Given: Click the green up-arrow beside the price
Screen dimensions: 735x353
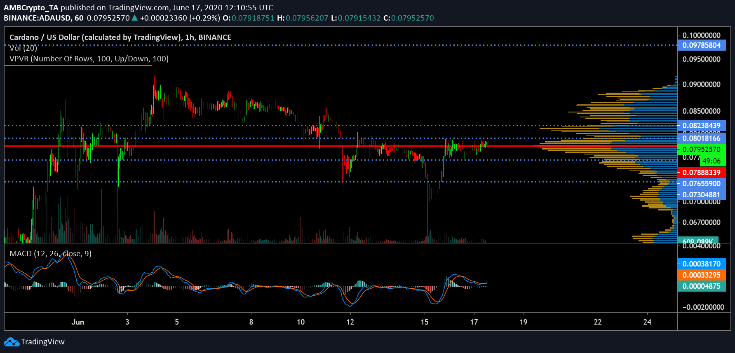Looking at the screenshot, I should coord(134,18).
